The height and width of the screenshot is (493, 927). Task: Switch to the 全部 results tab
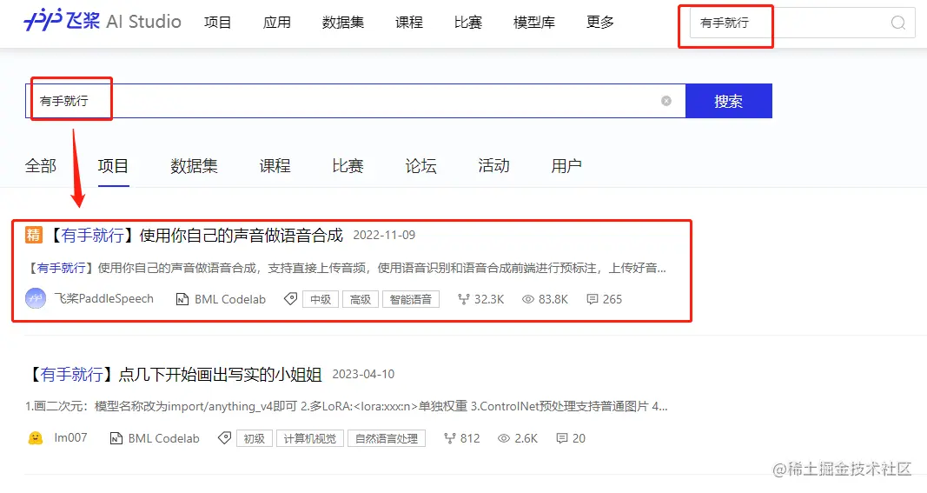coord(41,166)
